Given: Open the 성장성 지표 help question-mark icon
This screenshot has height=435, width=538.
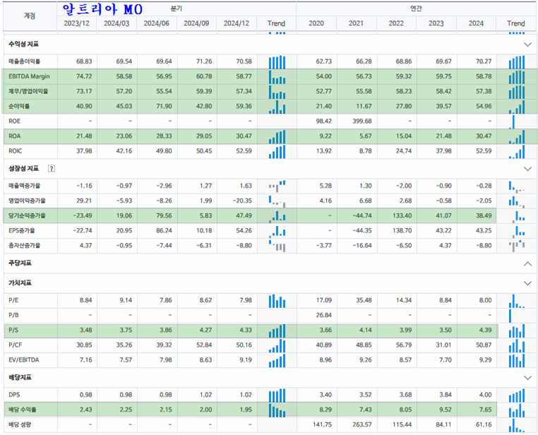Looking at the screenshot, I should coord(51,169).
